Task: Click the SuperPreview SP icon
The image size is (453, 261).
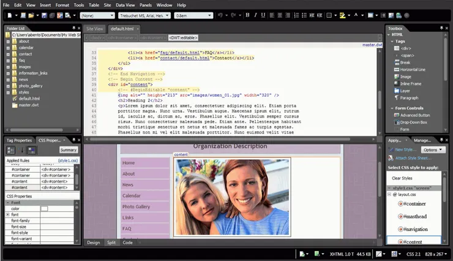Action: [x=60, y=15]
